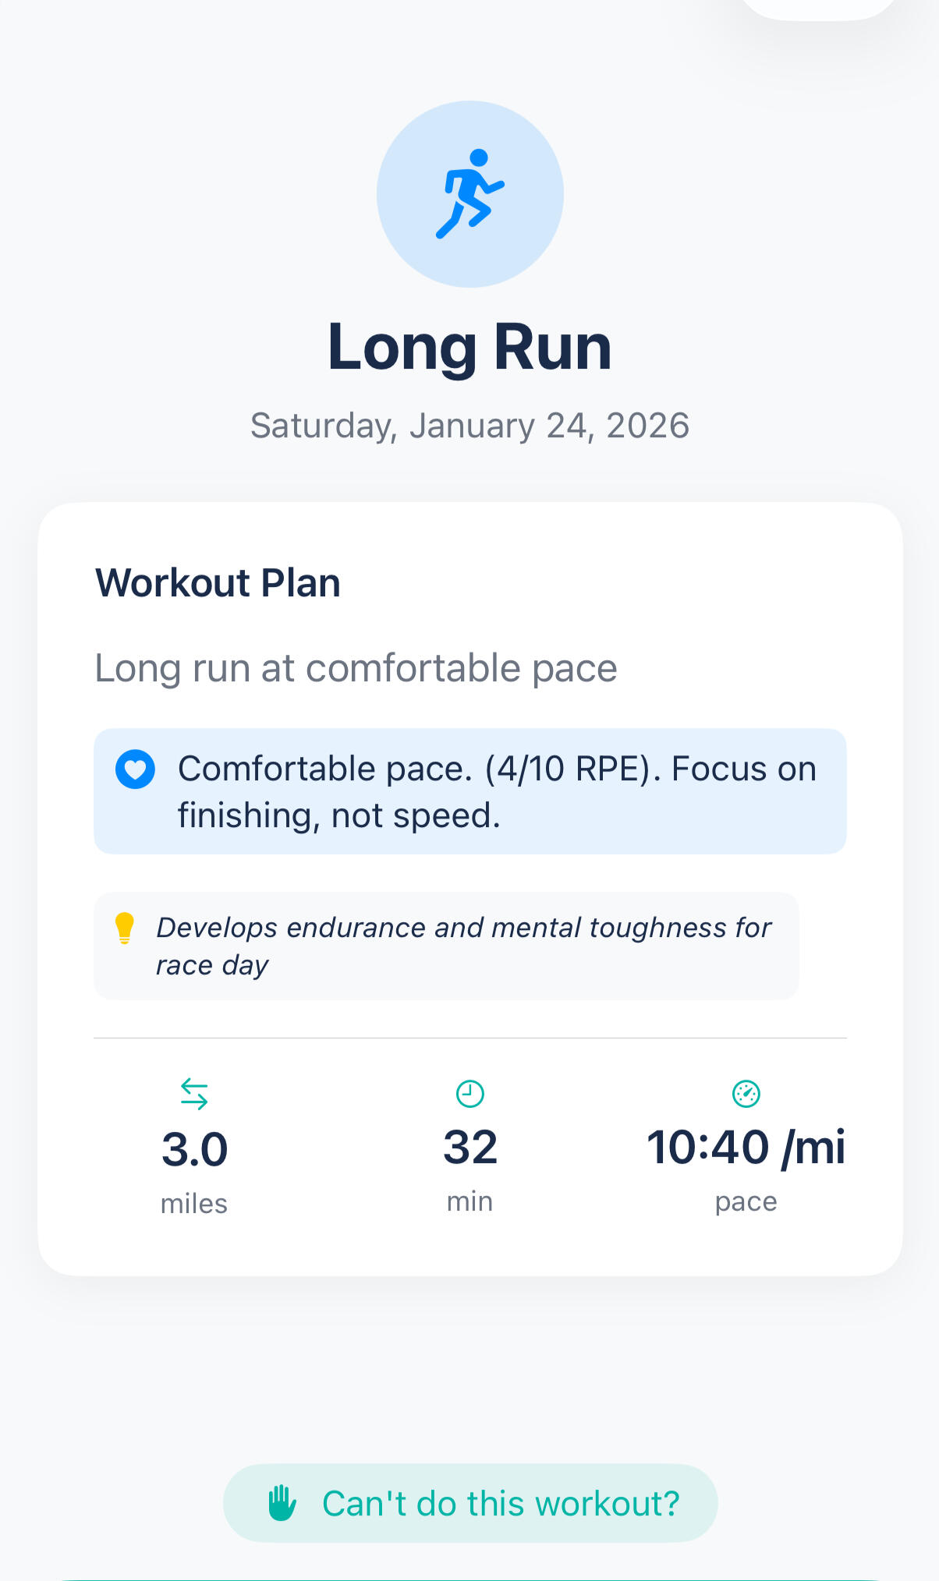939x1581 pixels.
Task: Tap the Saturday, January 24, 2026 date
Action: [469, 426]
